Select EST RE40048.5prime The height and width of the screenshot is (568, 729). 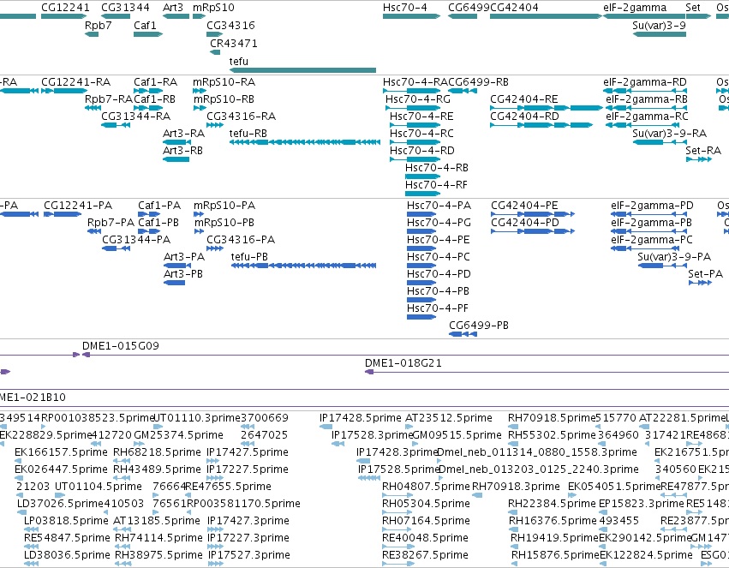[x=398, y=547]
